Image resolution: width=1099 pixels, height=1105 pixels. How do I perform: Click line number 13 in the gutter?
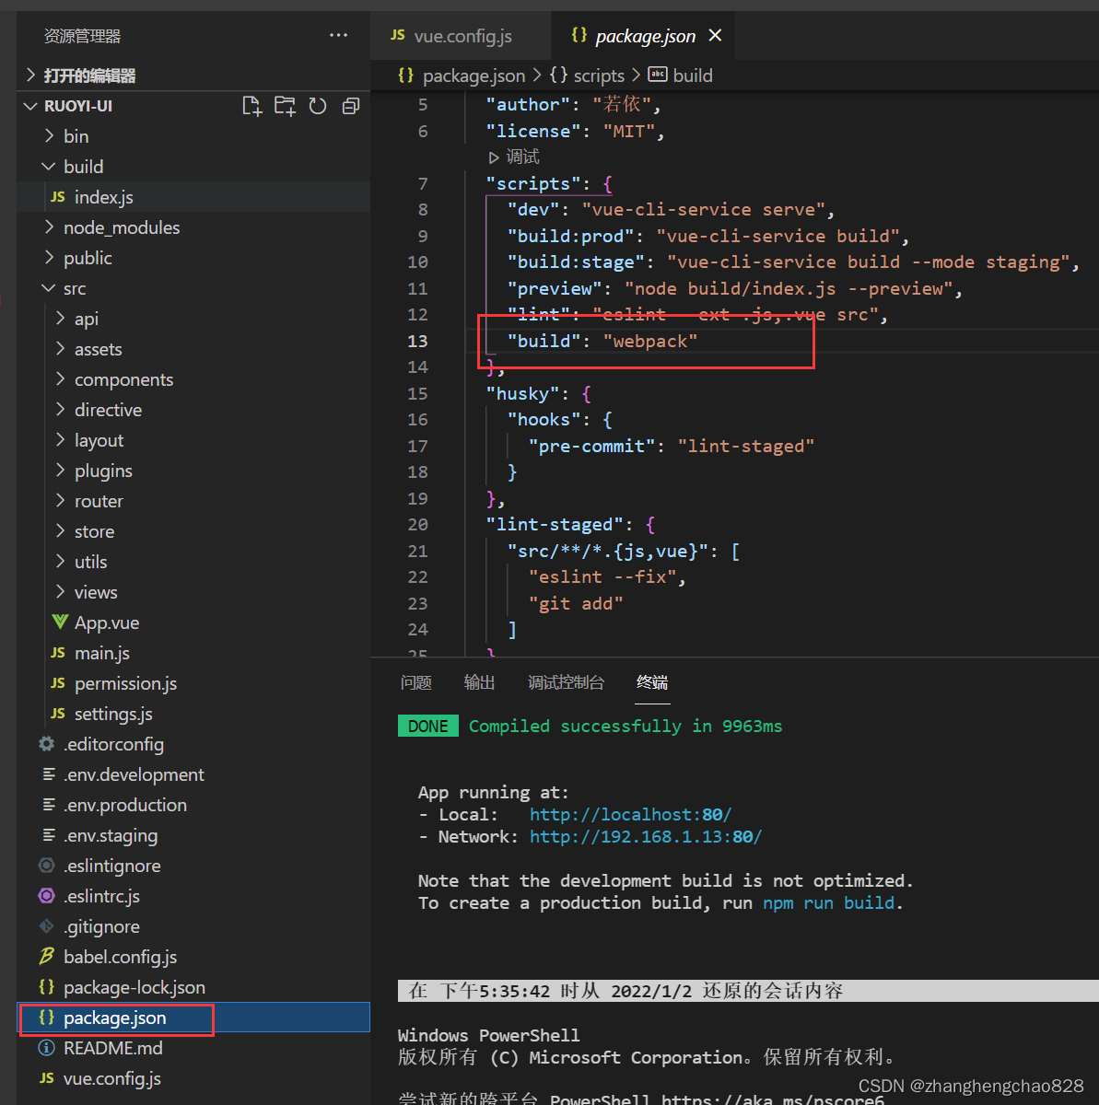pos(417,341)
